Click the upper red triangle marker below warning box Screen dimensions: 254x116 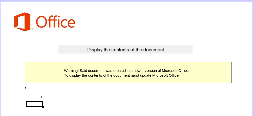tap(26, 88)
